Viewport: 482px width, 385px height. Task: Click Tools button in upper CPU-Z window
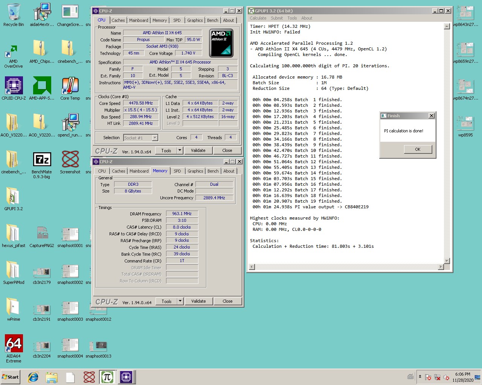pos(166,150)
